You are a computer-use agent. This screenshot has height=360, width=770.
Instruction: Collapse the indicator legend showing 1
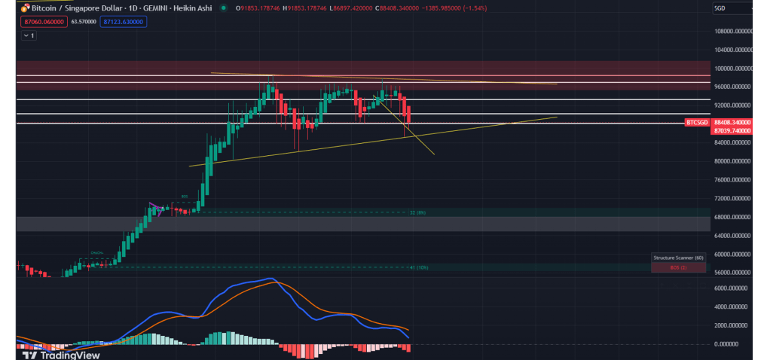28,35
